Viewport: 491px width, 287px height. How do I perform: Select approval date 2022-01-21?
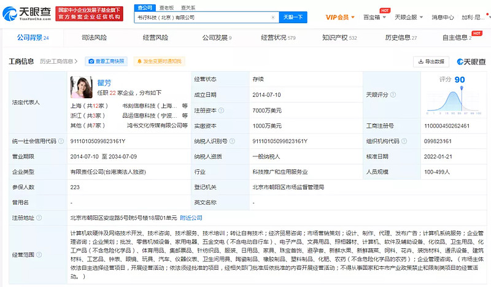click(x=438, y=156)
